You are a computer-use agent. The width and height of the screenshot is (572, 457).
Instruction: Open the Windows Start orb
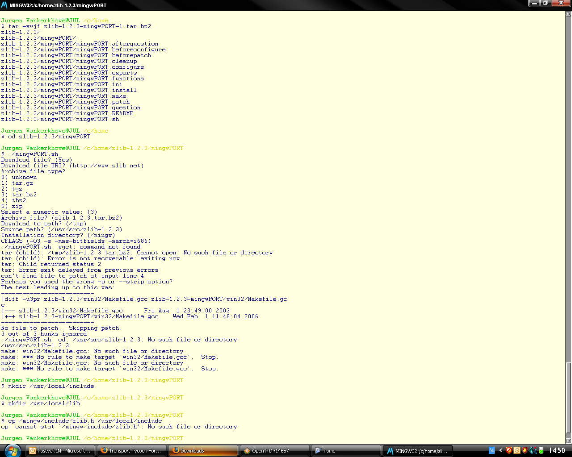pos(13,450)
